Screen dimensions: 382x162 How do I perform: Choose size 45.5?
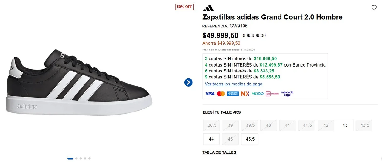click(x=249, y=139)
